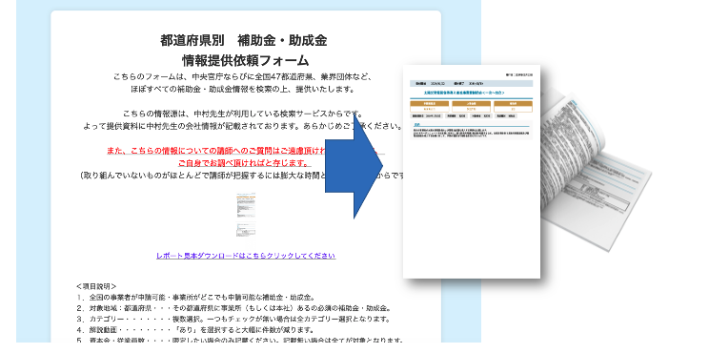Click item 3 カテゴリー description line
The image size is (709, 353).
point(233,320)
